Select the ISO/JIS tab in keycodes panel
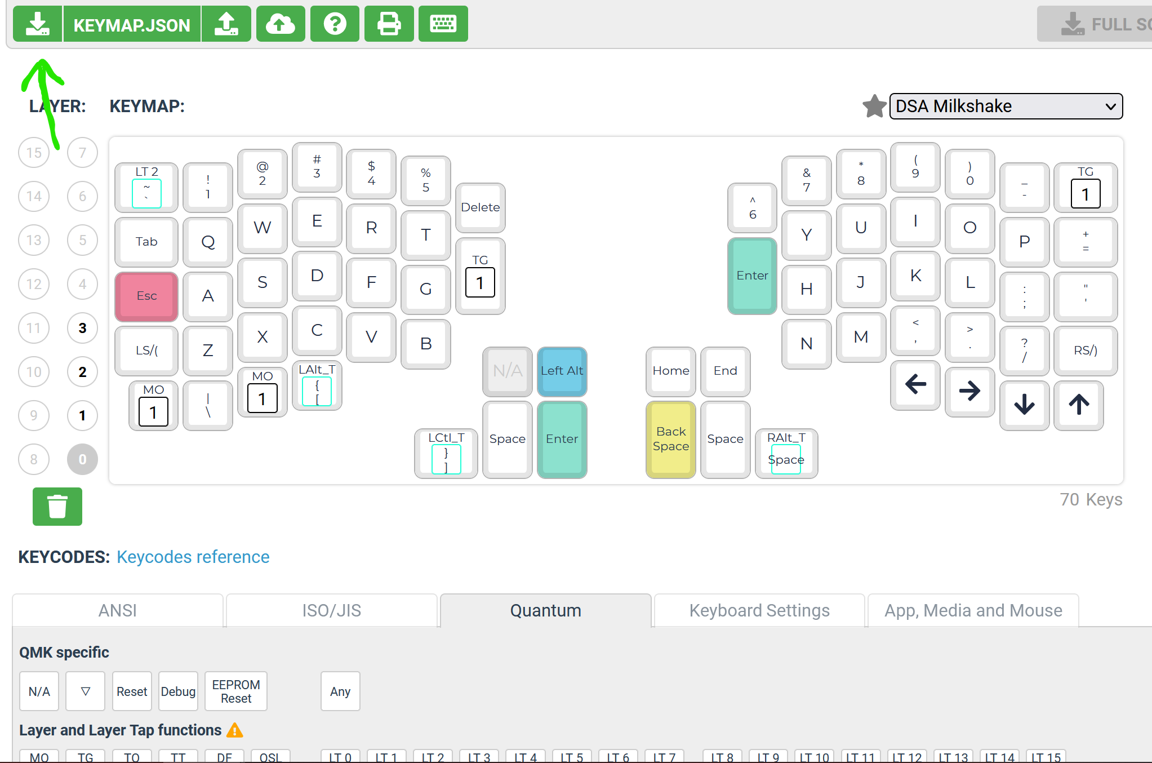This screenshot has width=1152, height=763. 332,610
